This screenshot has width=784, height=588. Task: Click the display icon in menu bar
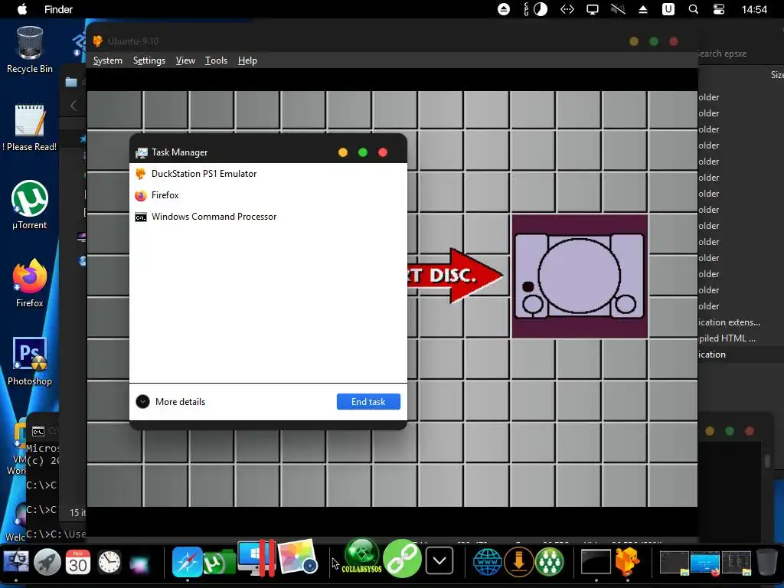click(x=593, y=9)
